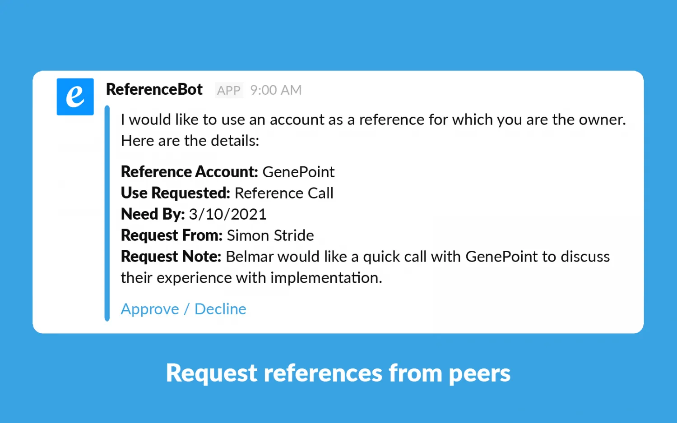Viewport: 677px width, 423px height.
Task: Open ReferenceBot profile via its avatar
Action: (x=75, y=97)
